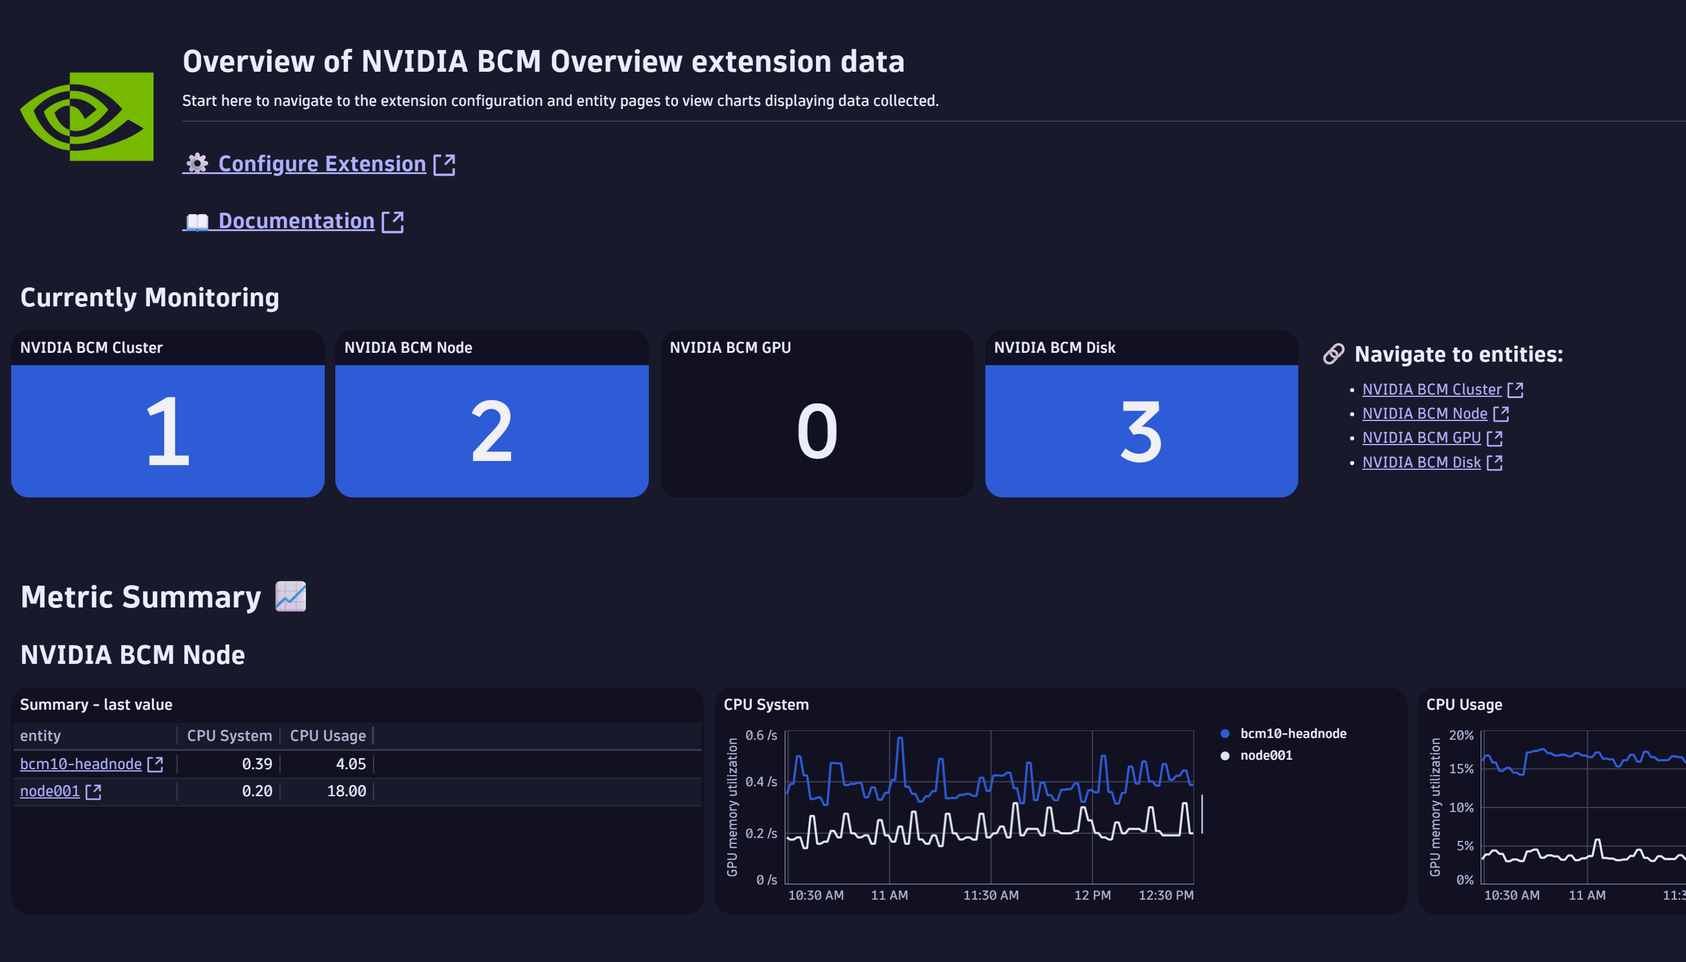
Task: Click external-link icon after NVIDIA BCM Disk link
Action: (x=1494, y=463)
